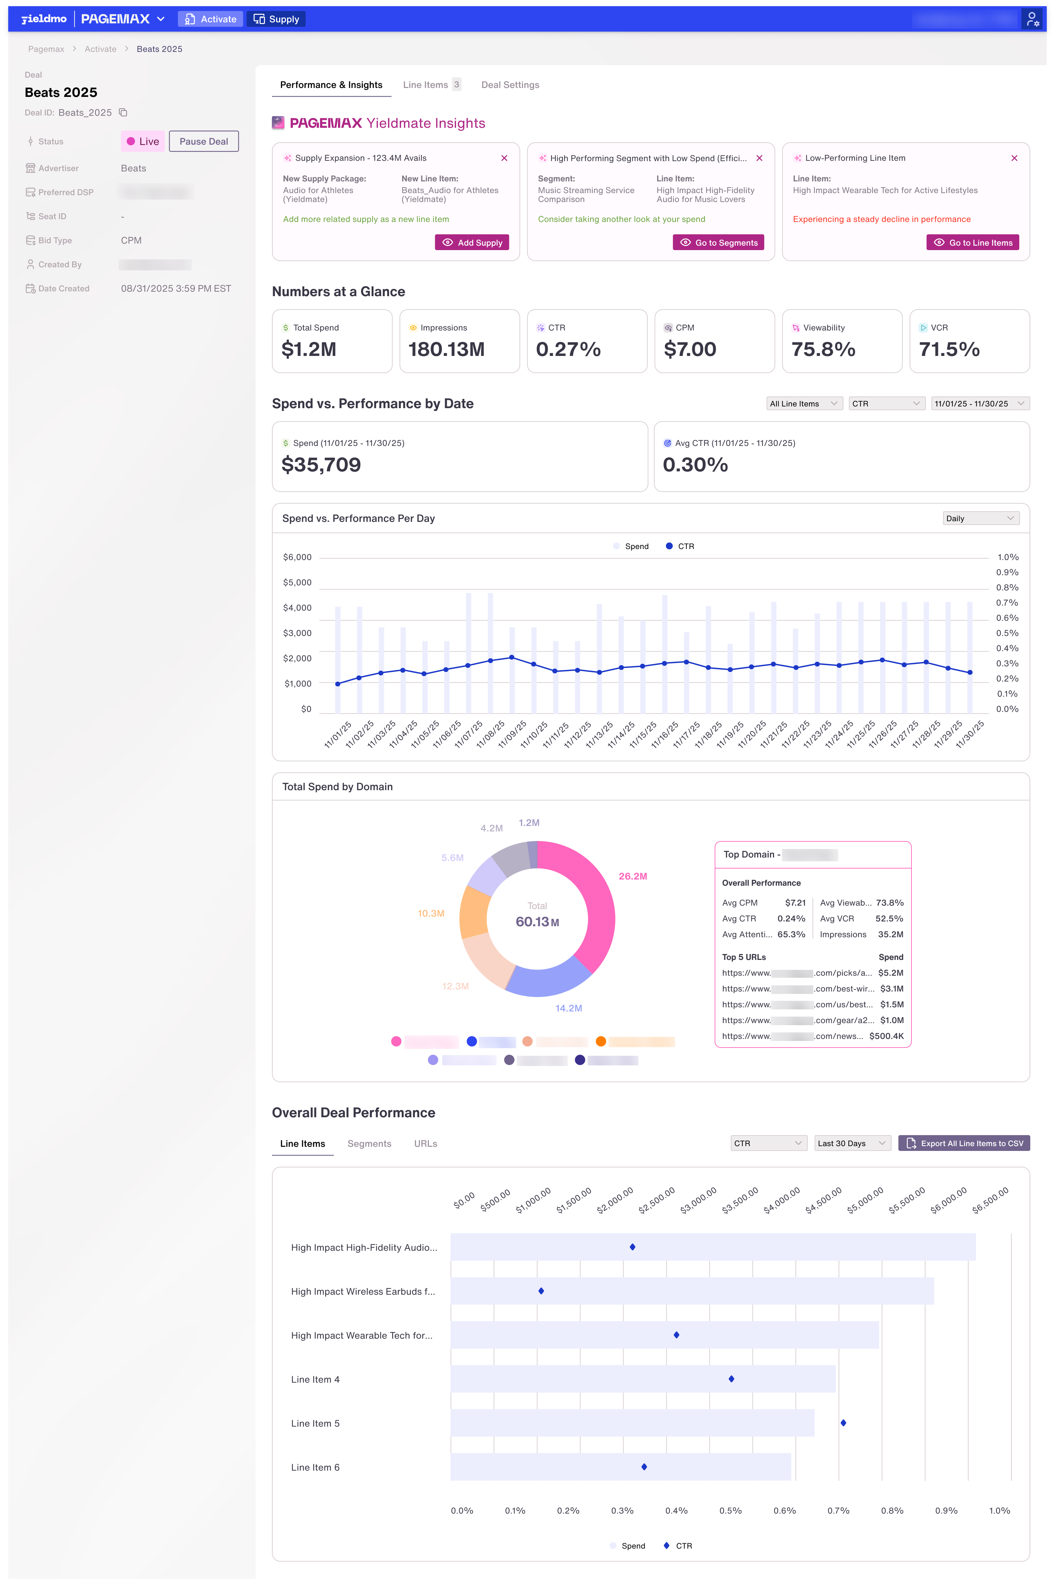Viewport: 1055px width, 1579px height.
Task: Open the CTR metric dropdown for date chart
Action: 886,404
